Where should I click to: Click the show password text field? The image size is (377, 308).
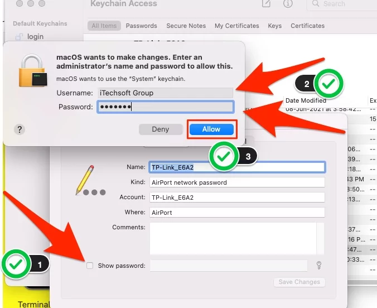pos(229,266)
